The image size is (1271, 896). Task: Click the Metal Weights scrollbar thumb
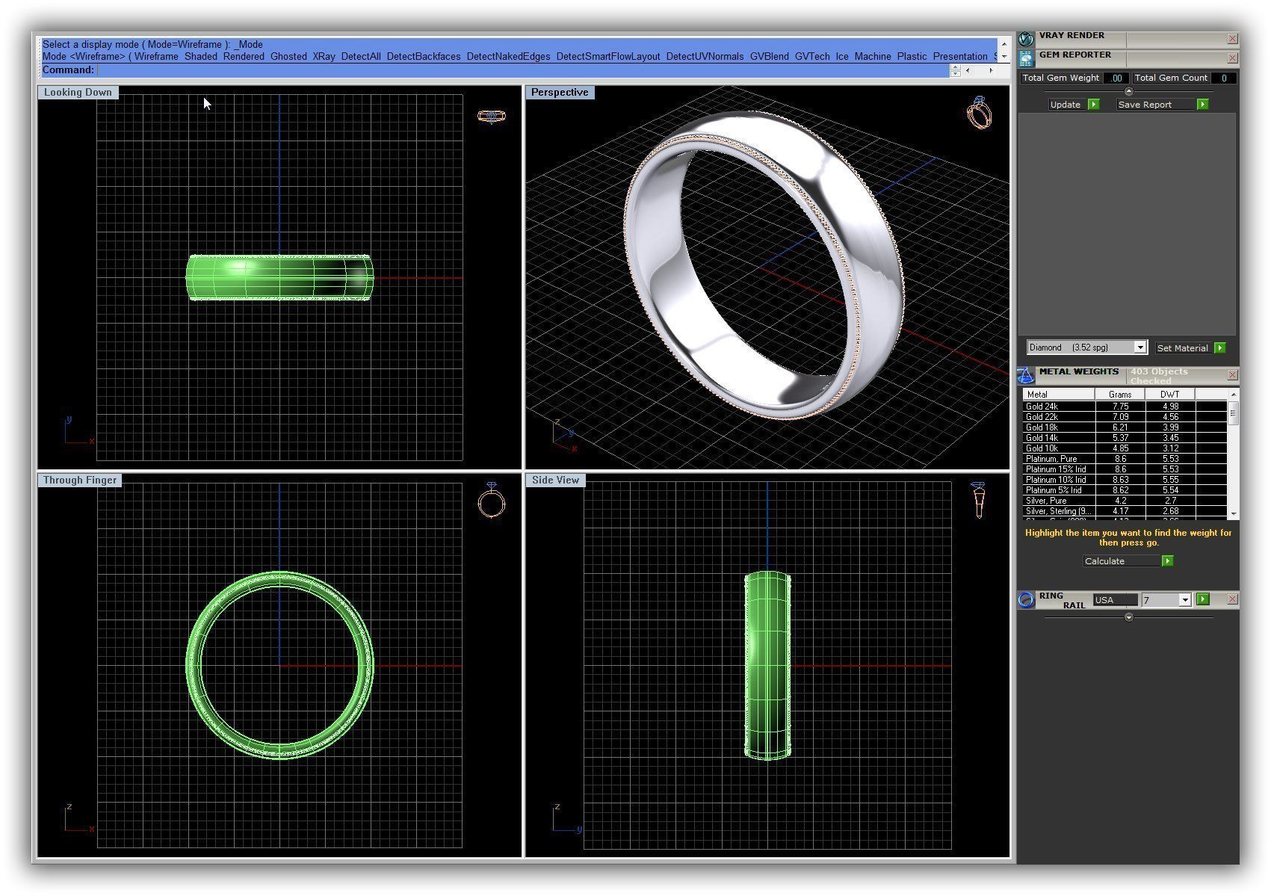[1233, 413]
